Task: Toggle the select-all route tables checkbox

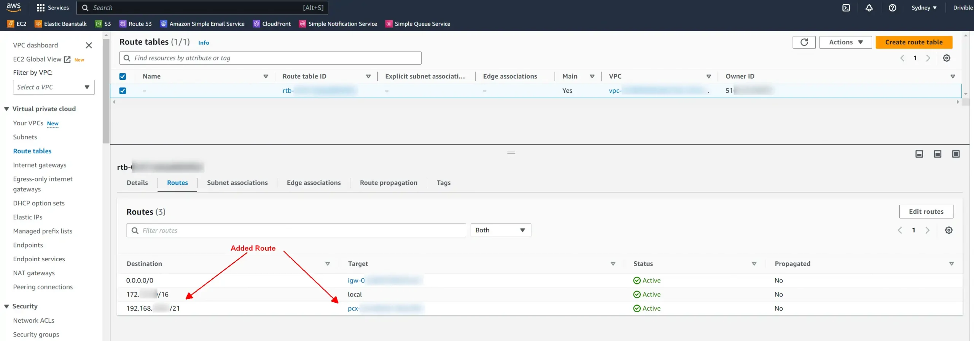Action: 123,76
